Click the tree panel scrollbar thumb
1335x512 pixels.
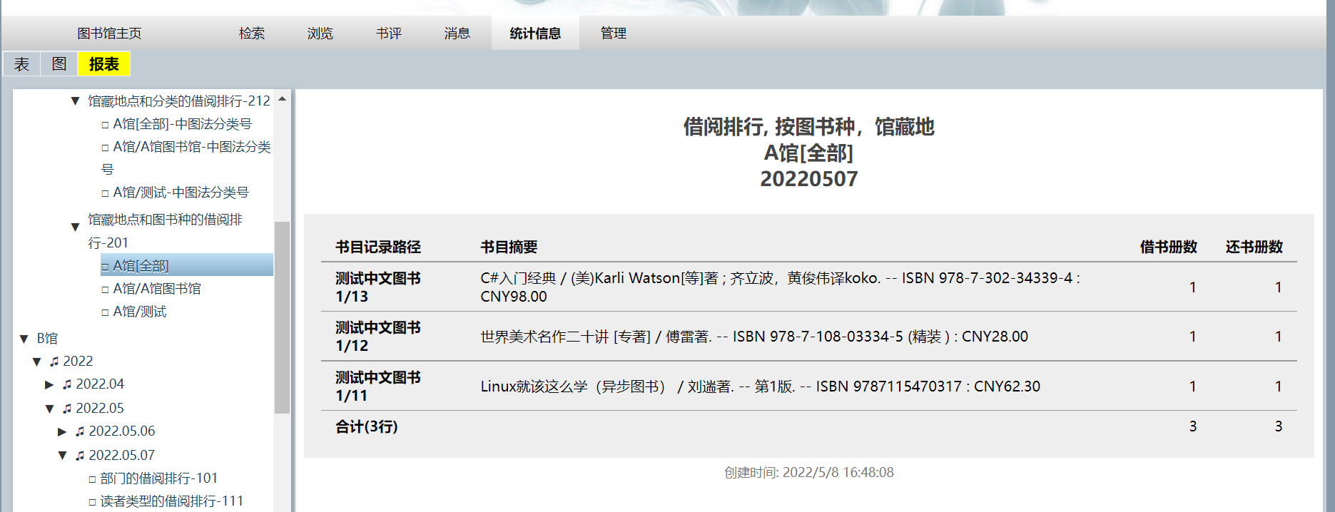[282, 317]
